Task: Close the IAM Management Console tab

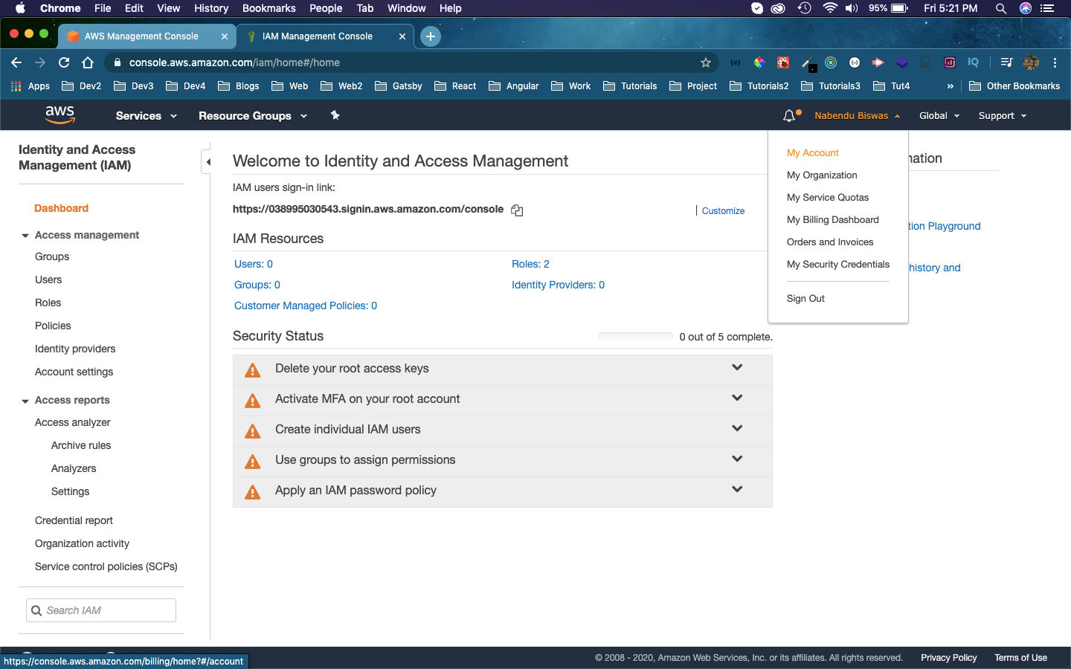Action: pos(402,36)
